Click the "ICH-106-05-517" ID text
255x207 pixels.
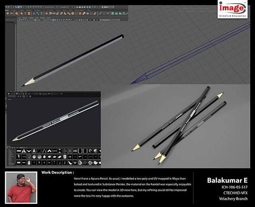(234, 187)
